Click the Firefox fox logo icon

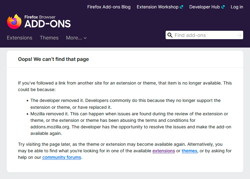pyautogui.click(x=14, y=21)
